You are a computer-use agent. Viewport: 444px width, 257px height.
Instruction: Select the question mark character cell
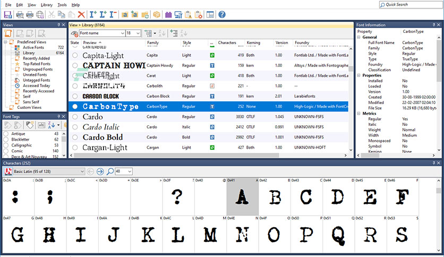pos(177,196)
